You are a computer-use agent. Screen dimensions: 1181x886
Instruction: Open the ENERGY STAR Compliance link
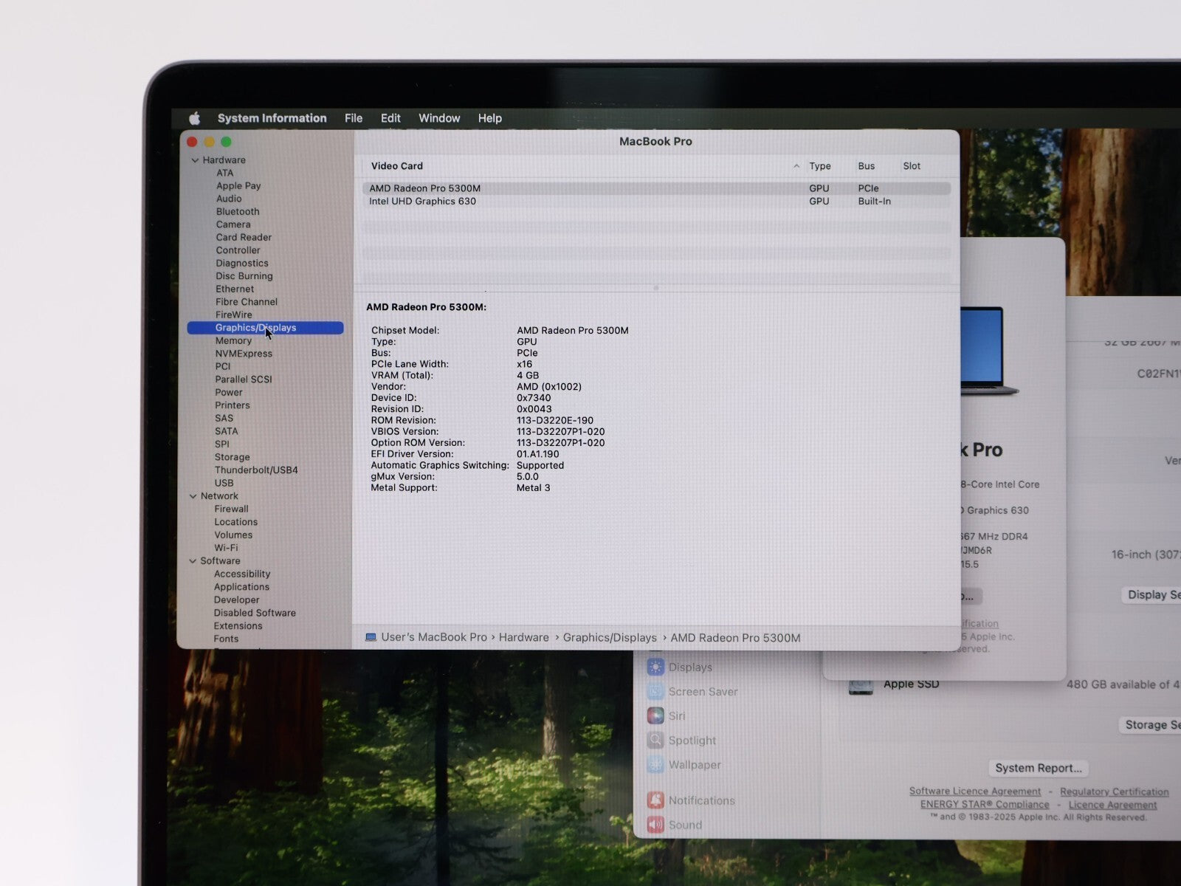(x=984, y=805)
